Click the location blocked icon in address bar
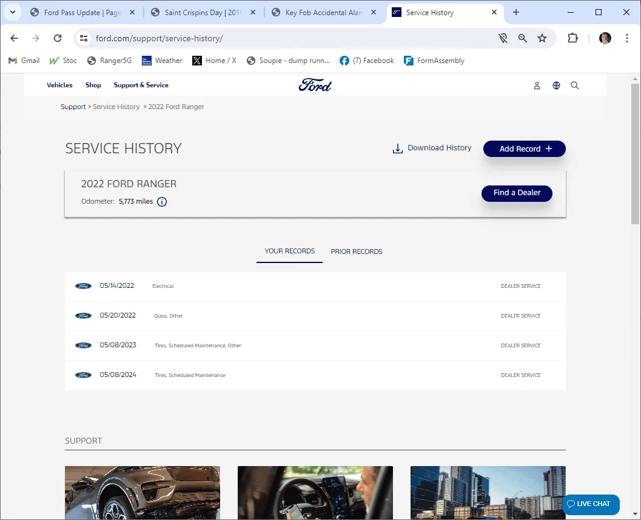The height and width of the screenshot is (520, 641). point(503,38)
